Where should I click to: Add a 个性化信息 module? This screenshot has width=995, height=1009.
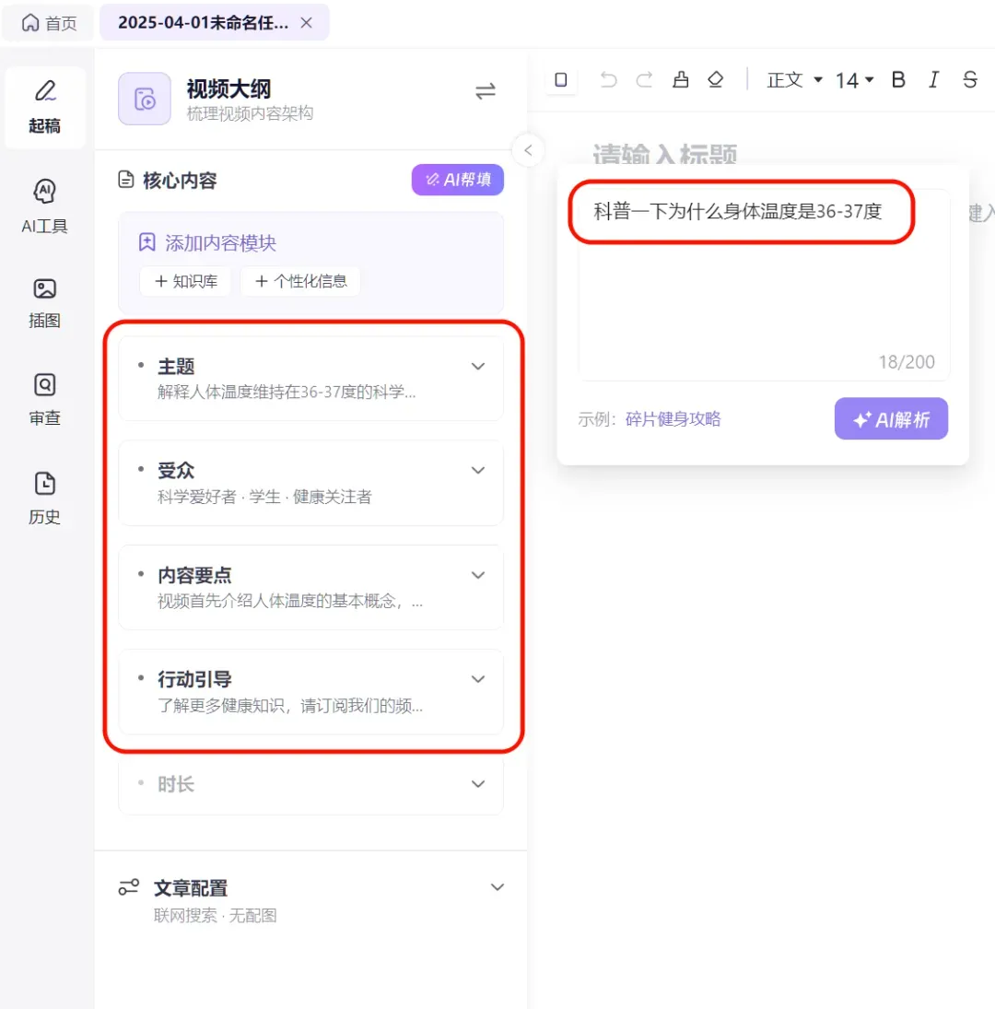click(x=300, y=281)
